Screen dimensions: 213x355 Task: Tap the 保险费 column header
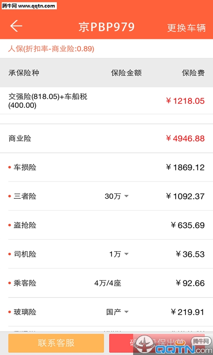(x=193, y=73)
